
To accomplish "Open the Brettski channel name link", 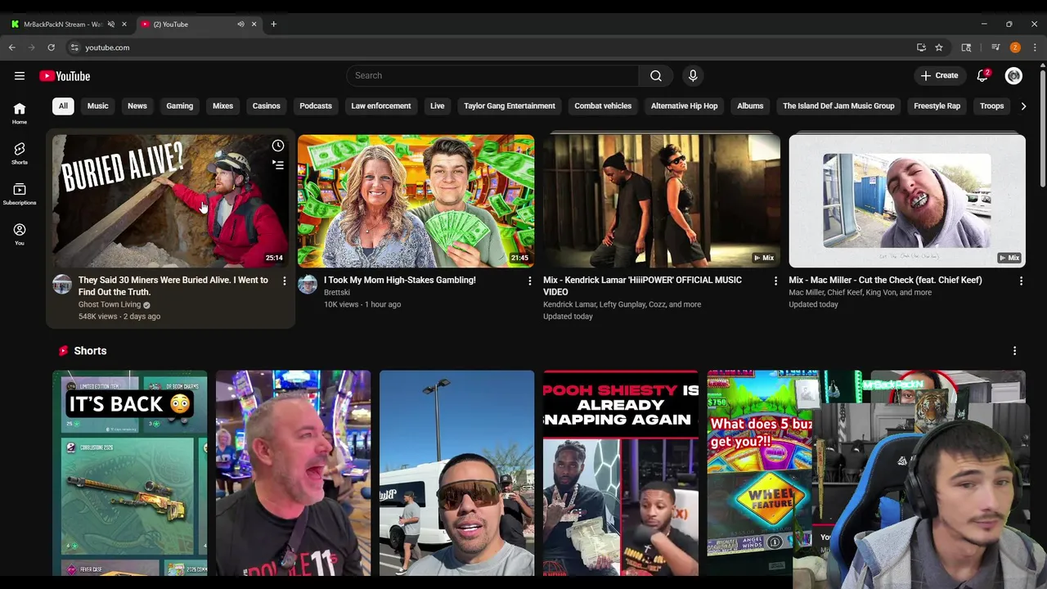I will pyautogui.click(x=337, y=292).
